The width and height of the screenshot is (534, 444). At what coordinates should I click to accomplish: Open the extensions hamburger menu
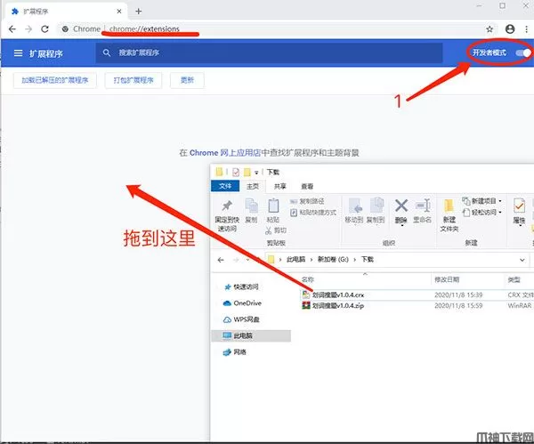coord(18,53)
